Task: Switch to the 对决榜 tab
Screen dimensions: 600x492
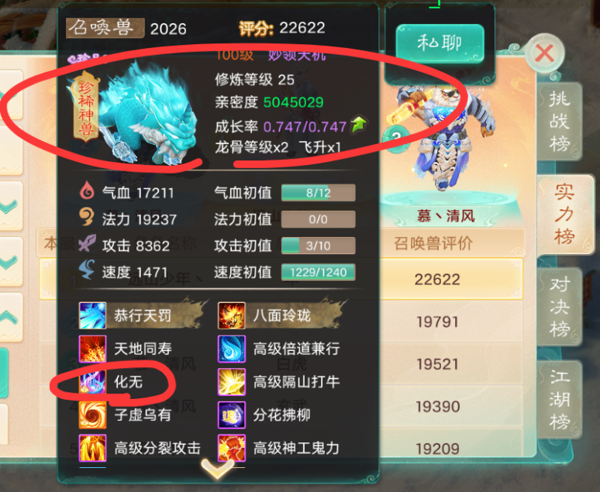Action: pos(560,308)
